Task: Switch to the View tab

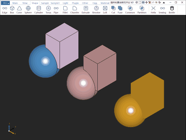Action: point(25,3)
